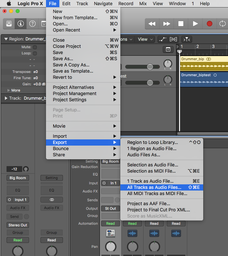Select 1 Track as Audio File
The height and width of the screenshot is (256, 228).
162,181
